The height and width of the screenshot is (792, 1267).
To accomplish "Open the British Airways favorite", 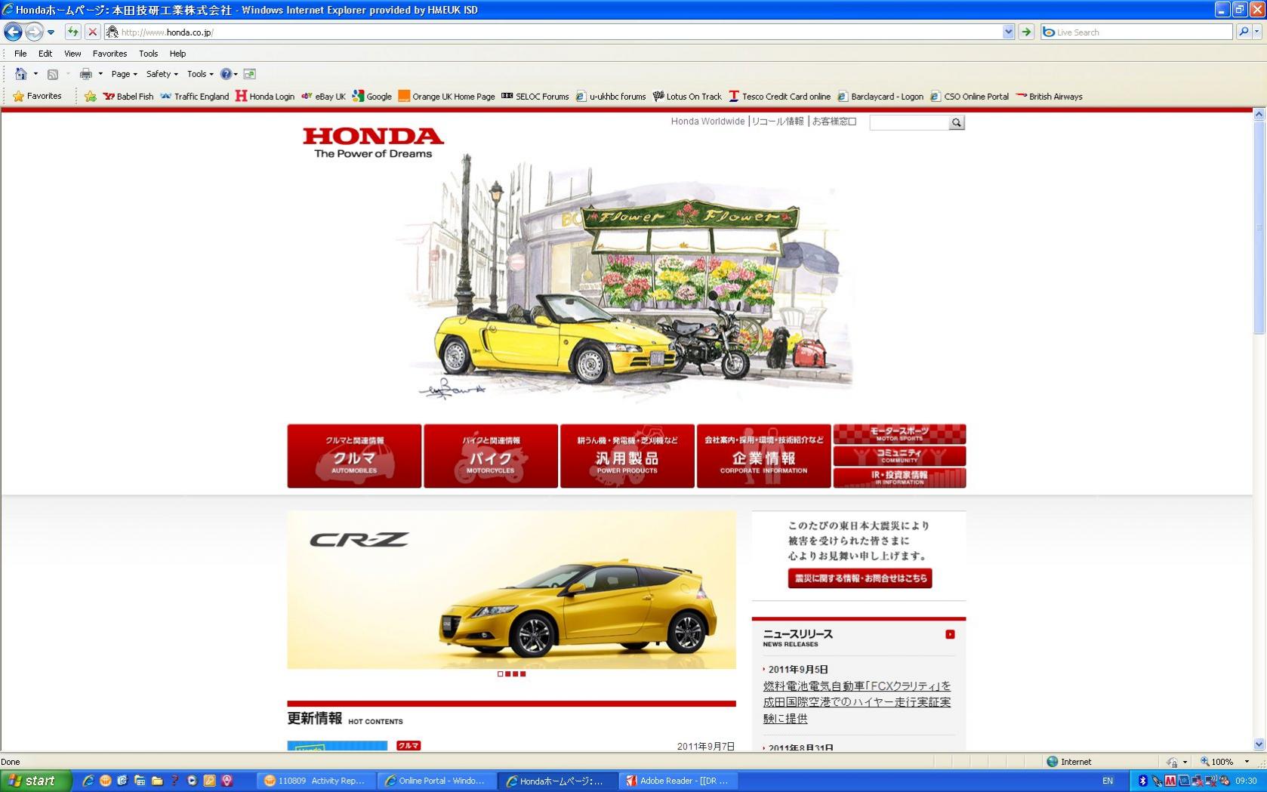I will tap(1050, 97).
